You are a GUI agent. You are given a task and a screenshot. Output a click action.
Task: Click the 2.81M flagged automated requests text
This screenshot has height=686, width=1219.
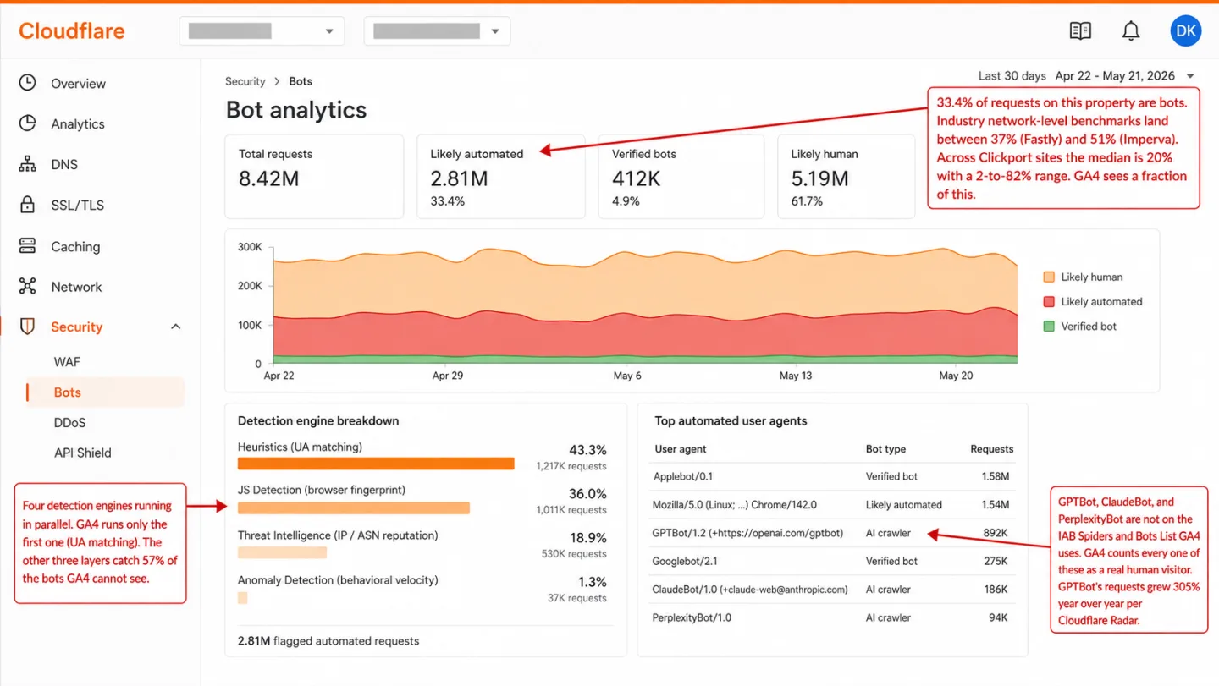click(328, 640)
